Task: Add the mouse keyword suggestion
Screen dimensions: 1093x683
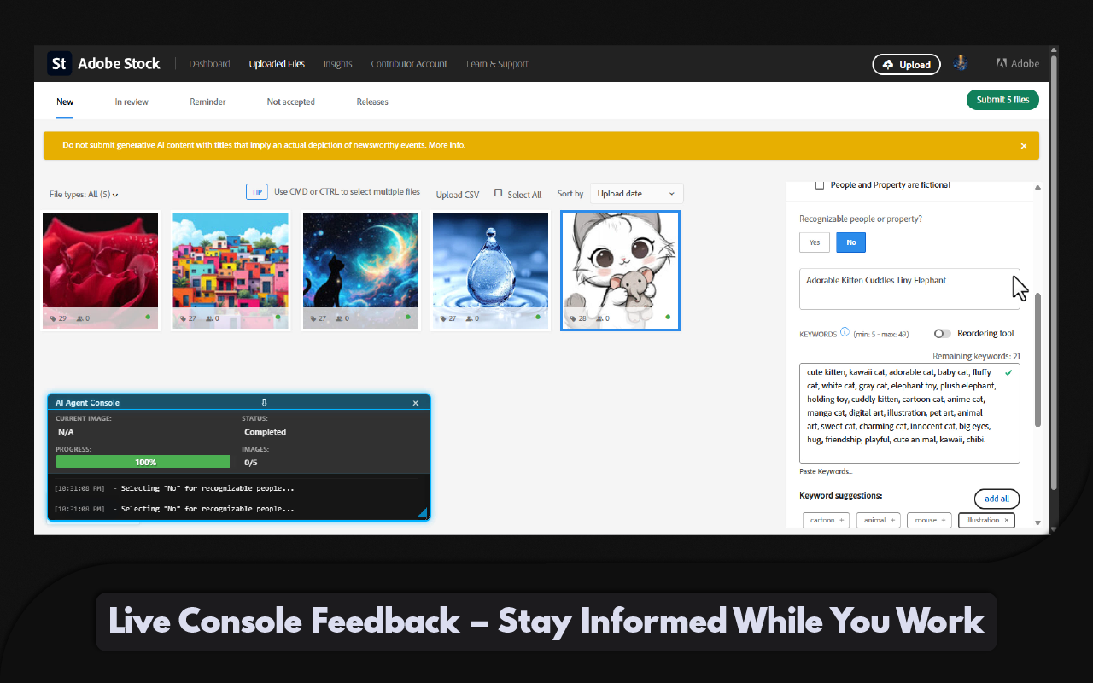Action: [931, 520]
